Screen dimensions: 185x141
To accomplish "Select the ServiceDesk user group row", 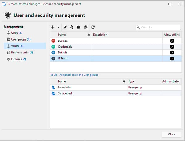I will (116, 93).
